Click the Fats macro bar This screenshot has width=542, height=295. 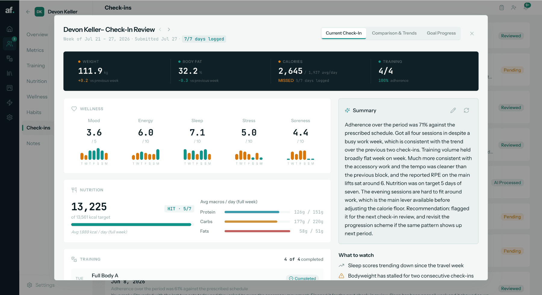[x=257, y=231]
